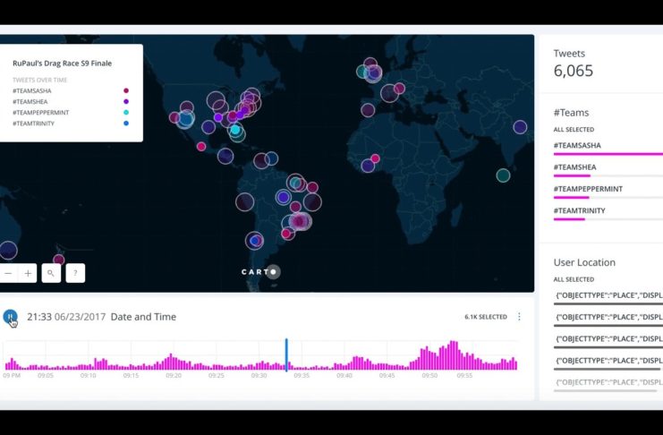The width and height of the screenshot is (663, 435).
Task: Select the #TEAMSASHA category in Teams widget
Action: (608, 149)
